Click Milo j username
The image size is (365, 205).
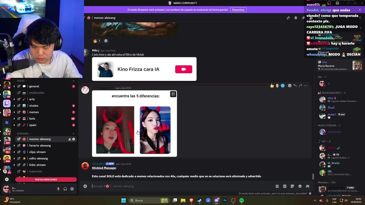[x=96, y=50]
